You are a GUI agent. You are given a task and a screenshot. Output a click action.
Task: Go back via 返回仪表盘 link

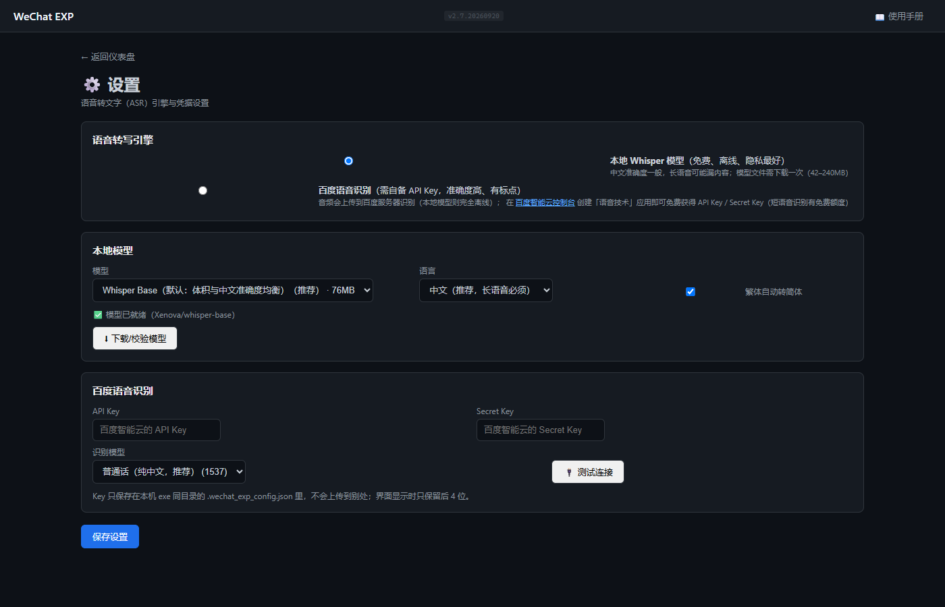(108, 57)
